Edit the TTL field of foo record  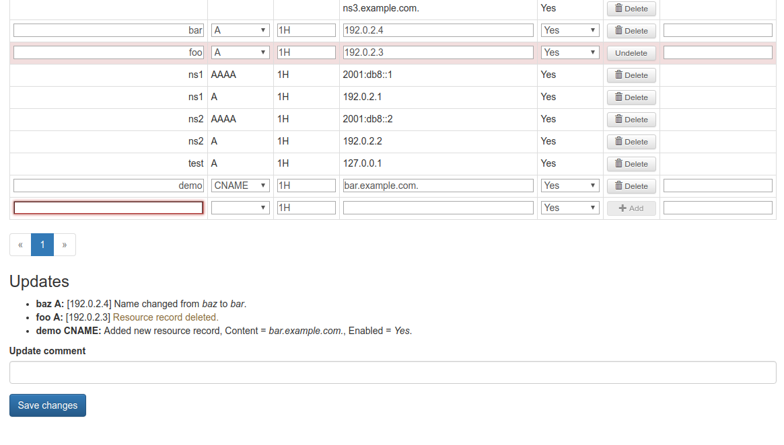[x=306, y=52]
